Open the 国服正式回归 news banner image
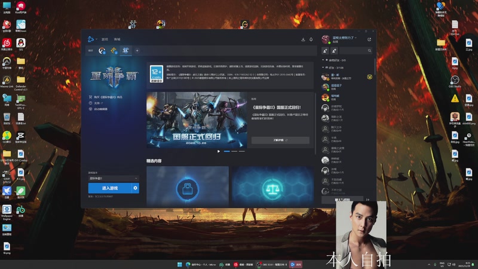Viewport: 478px width, 269px height. 197,120
